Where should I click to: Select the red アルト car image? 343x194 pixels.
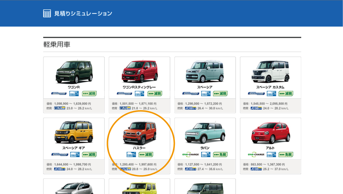(270, 133)
